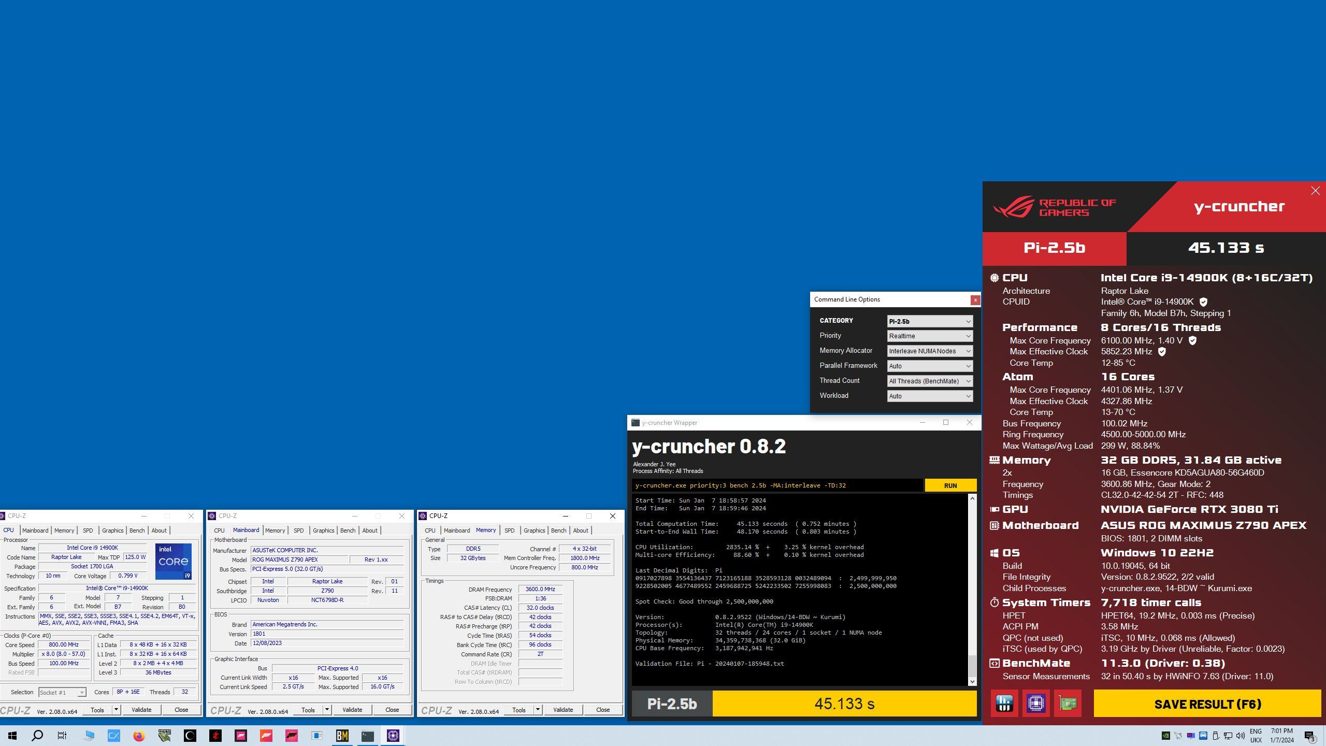Click Validate in the first CPU-Z window
The height and width of the screenshot is (746, 1326).
(141, 710)
